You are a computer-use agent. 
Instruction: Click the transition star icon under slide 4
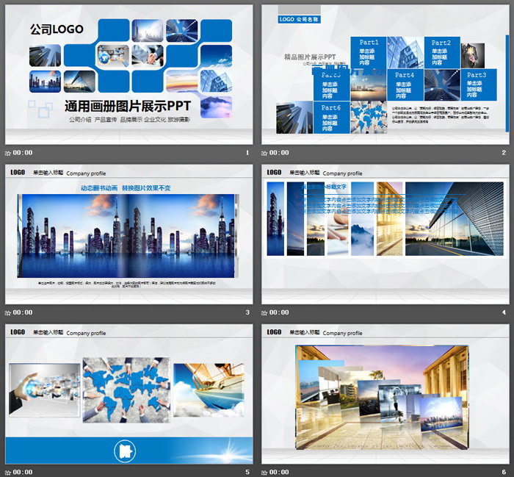pos(265,312)
